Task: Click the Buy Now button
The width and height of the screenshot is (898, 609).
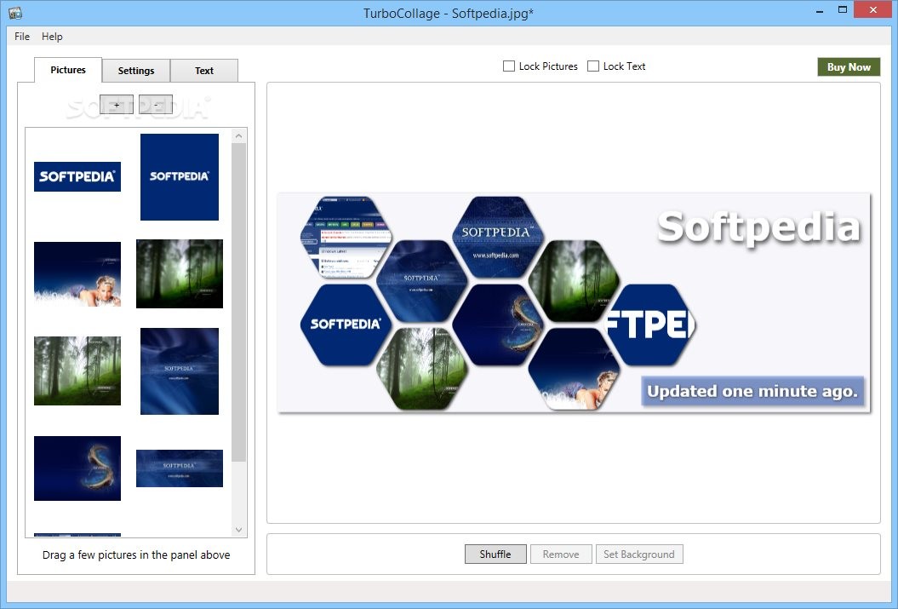Action: 849,67
